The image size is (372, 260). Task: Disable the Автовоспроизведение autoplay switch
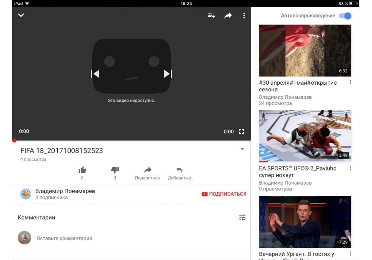coord(346,16)
